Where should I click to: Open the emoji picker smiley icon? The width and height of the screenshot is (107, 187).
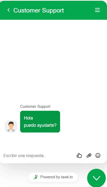[98, 155]
